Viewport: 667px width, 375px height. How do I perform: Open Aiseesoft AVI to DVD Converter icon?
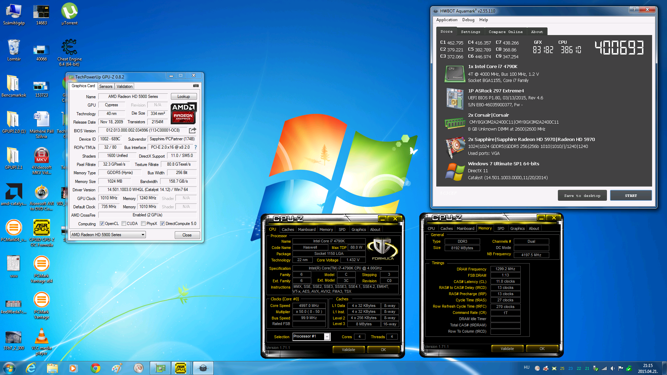tap(41, 198)
